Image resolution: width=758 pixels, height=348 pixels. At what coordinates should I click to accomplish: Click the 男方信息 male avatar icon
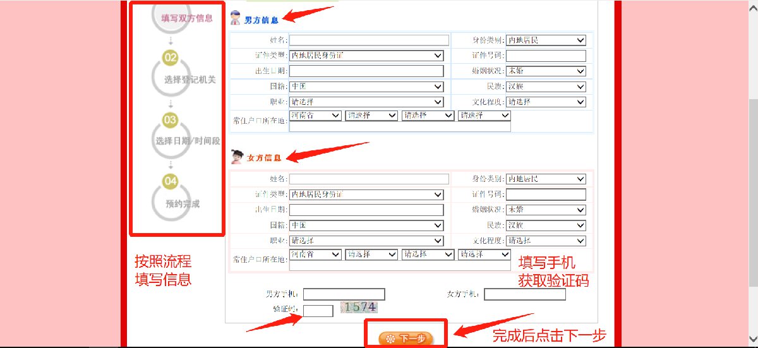click(x=235, y=18)
